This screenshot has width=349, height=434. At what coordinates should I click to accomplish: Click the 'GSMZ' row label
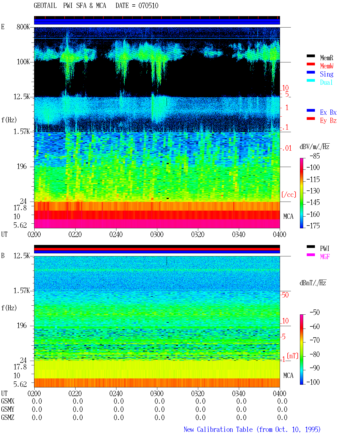(x=8, y=418)
